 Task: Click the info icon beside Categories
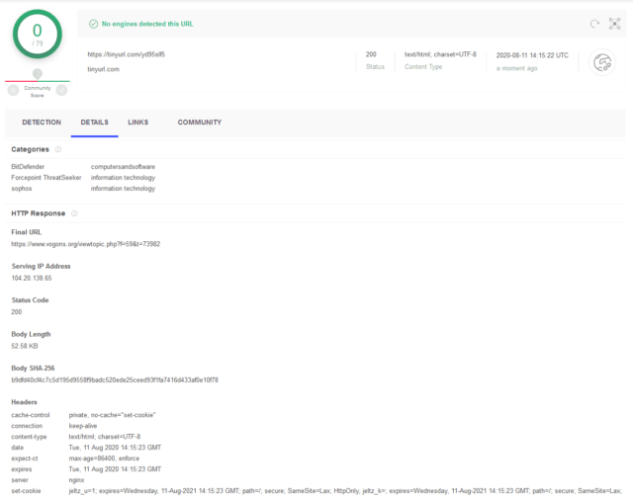[58, 149]
